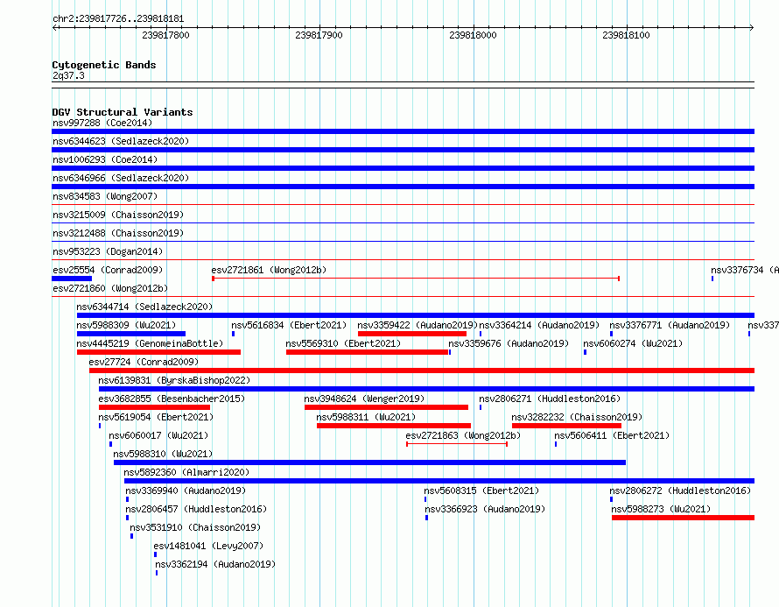Click nsv3948624 (Wenger2019) label
The width and height of the screenshot is (779, 607).
coord(365,399)
